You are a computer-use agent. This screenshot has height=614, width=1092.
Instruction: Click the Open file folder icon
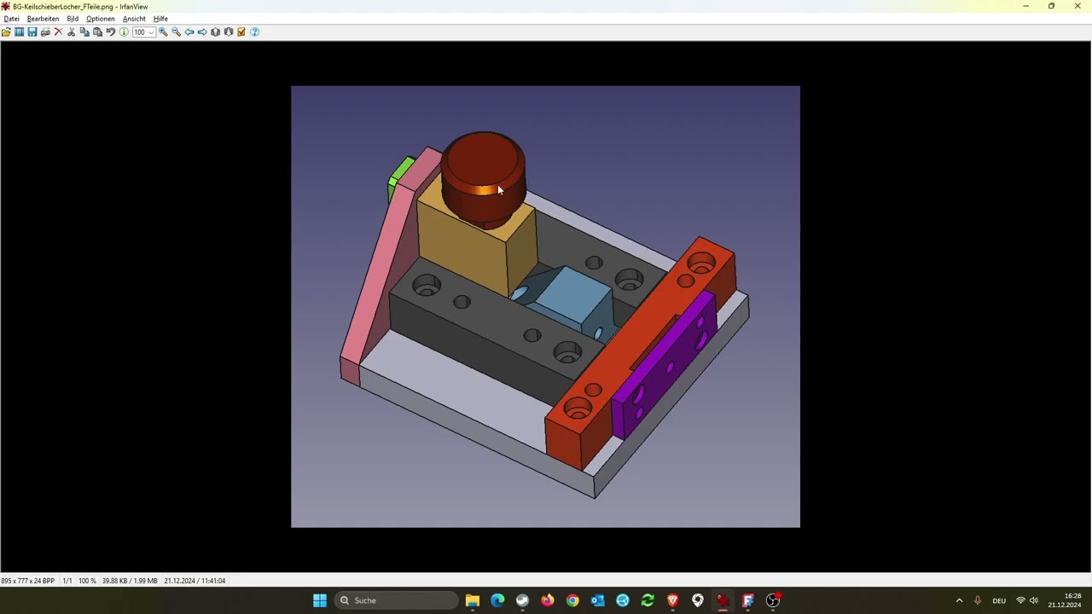pyautogui.click(x=6, y=32)
